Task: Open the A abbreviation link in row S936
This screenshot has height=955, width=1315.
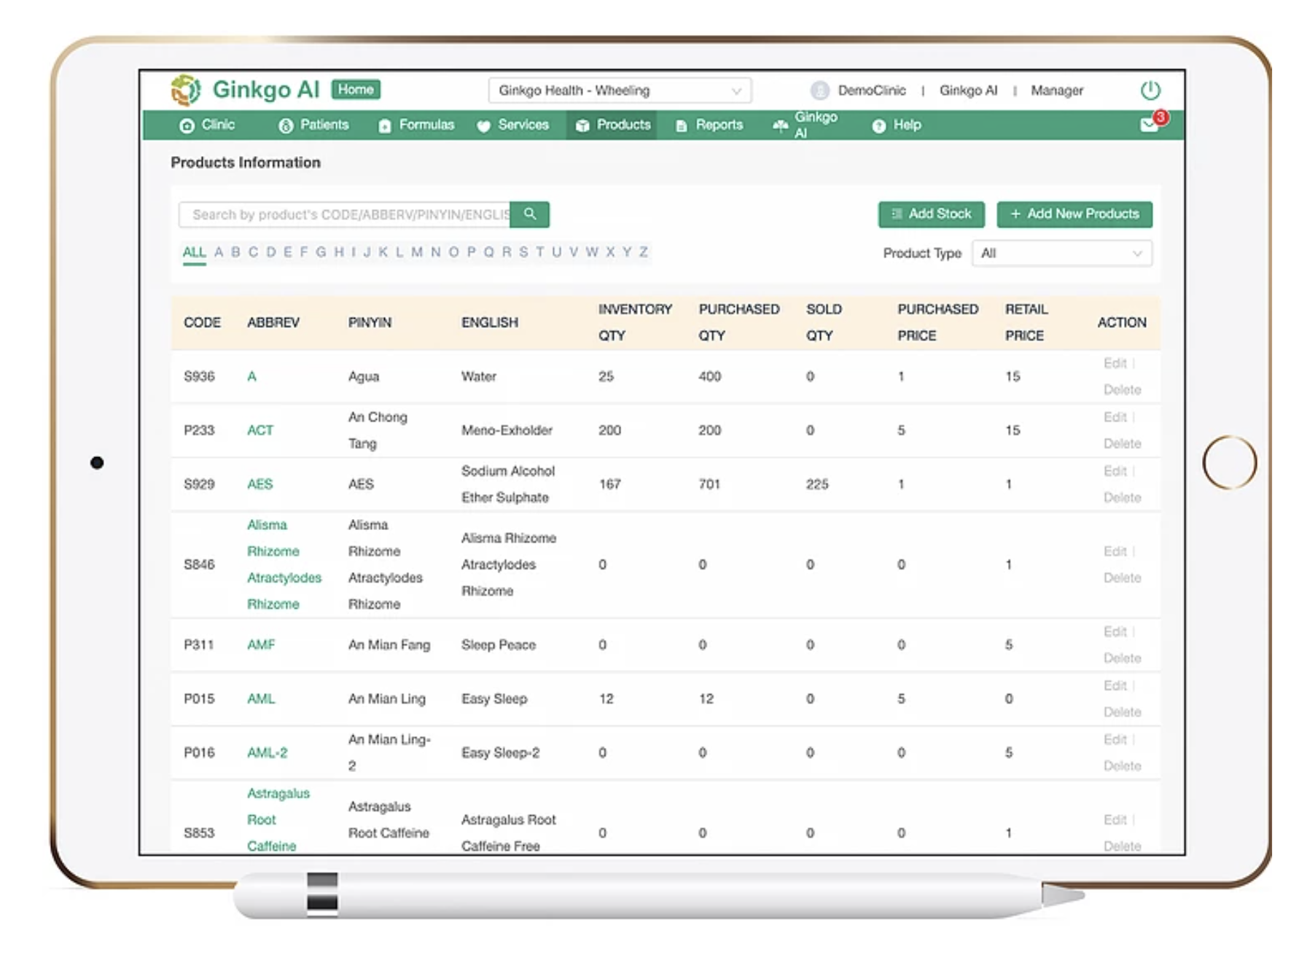Action: (x=251, y=376)
